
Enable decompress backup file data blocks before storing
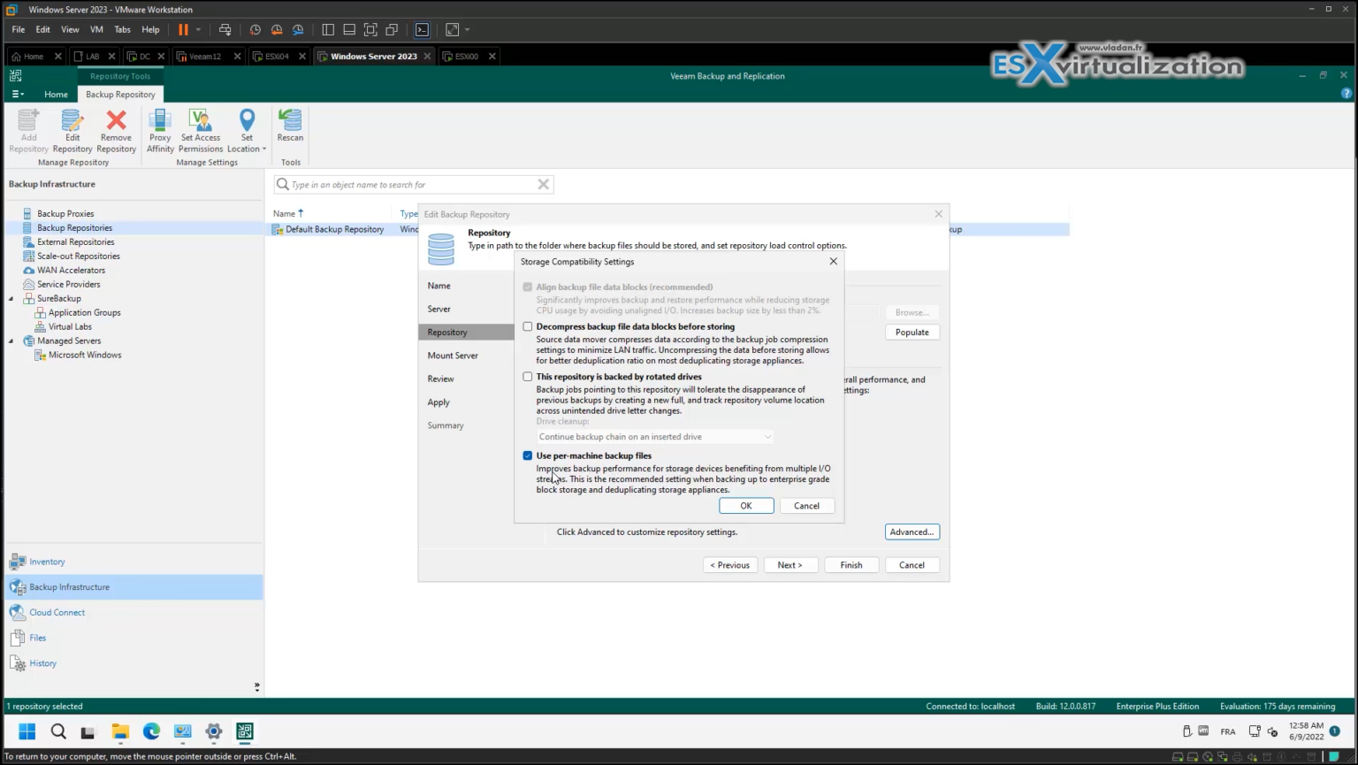pos(528,326)
